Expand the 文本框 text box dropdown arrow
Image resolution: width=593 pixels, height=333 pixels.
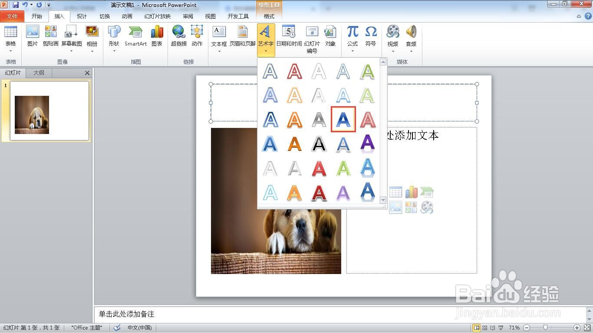coord(219,51)
